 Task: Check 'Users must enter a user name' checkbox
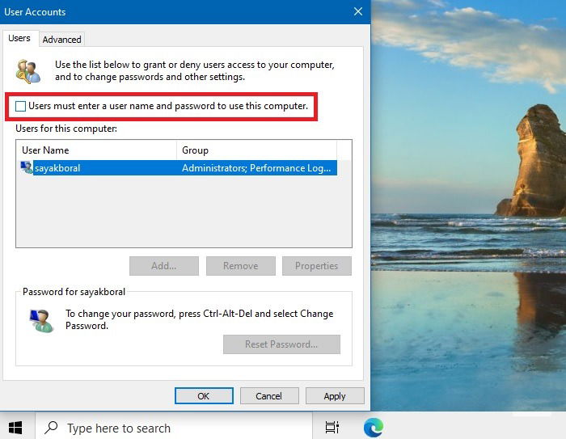(x=20, y=106)
